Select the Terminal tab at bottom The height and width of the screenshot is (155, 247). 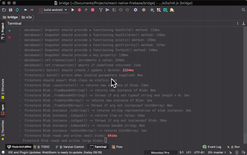point(98,147)
